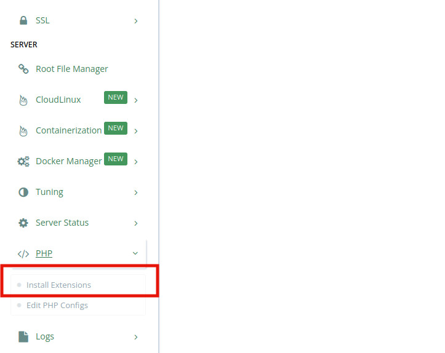Click the NEW badge beside Containerization
Image resolution: width=445 pixels, height=353 pixels.
(x=116, y=128)
